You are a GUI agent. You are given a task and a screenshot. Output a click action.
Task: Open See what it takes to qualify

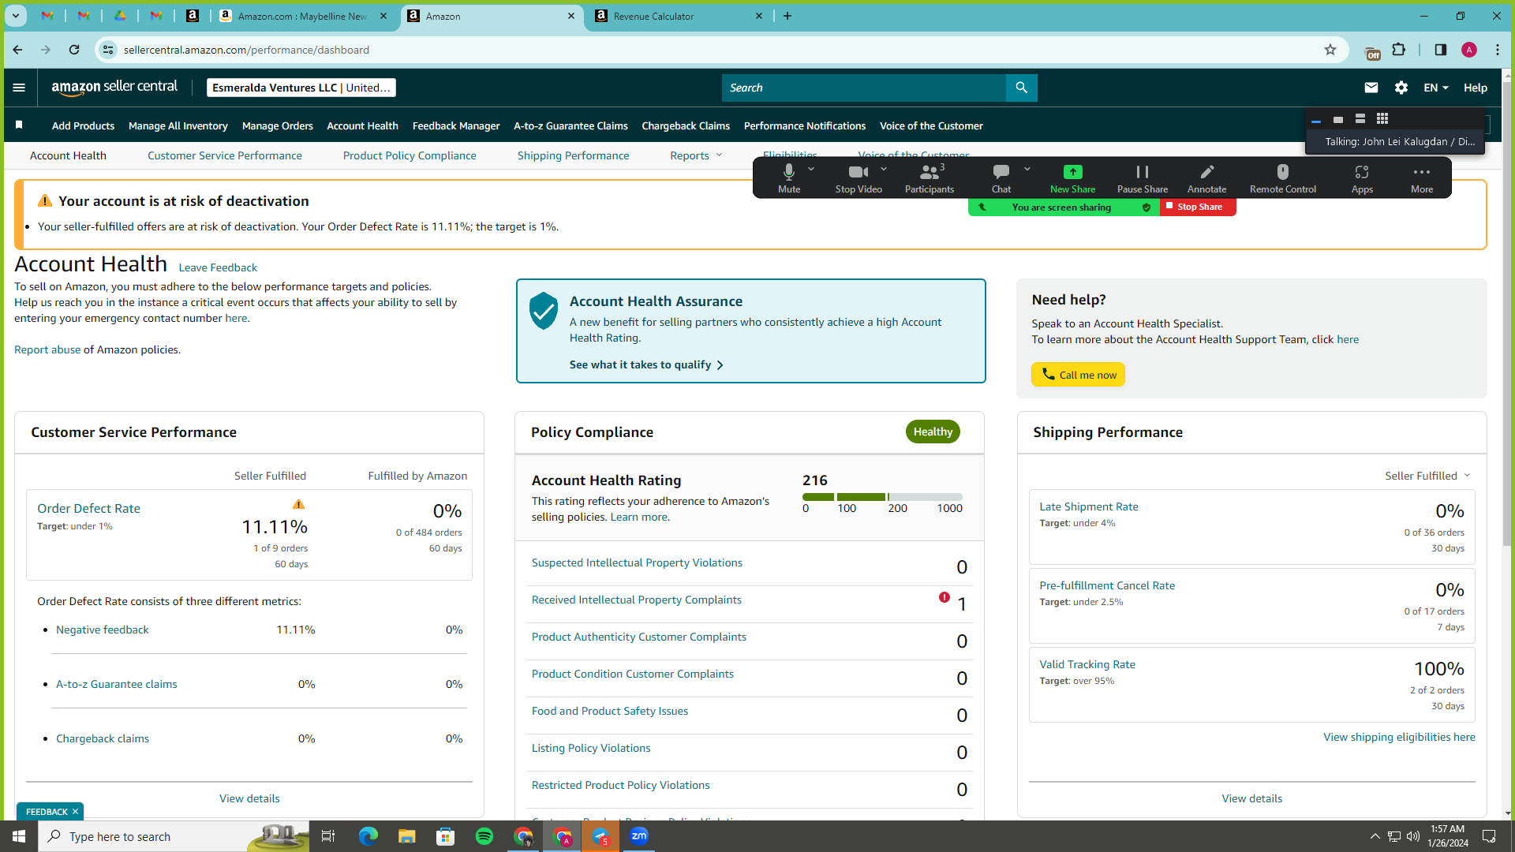click(646, 364)
